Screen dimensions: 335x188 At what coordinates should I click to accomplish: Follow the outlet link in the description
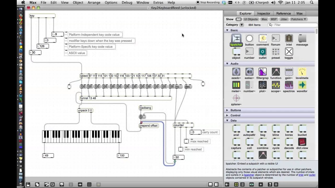(312, 175)
